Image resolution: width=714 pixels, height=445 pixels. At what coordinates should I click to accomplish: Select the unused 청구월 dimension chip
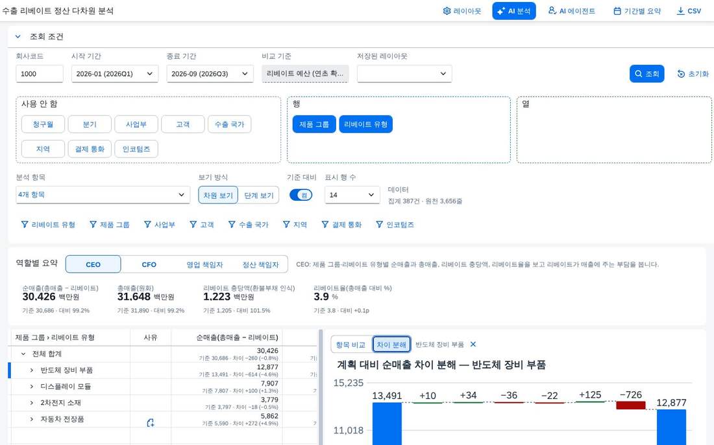[43, 124]
